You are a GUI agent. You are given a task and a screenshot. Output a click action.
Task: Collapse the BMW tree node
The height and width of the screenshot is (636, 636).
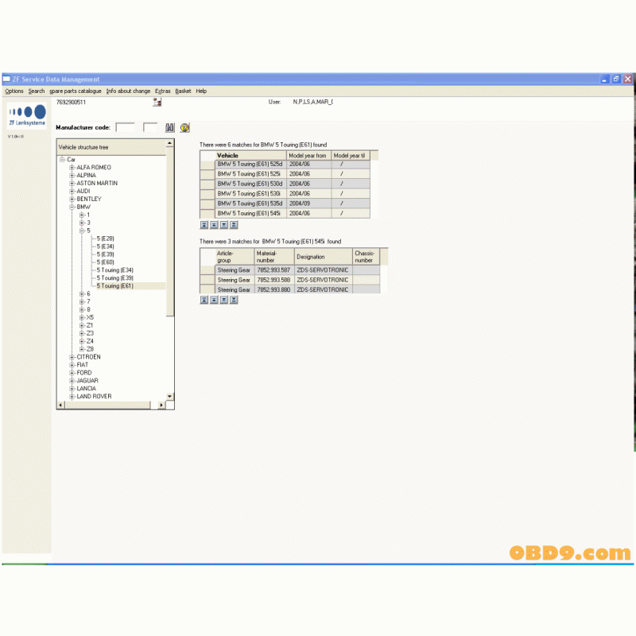coord(72,207)
